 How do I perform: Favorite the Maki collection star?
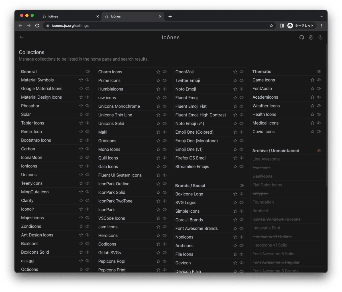click(158, 132)
